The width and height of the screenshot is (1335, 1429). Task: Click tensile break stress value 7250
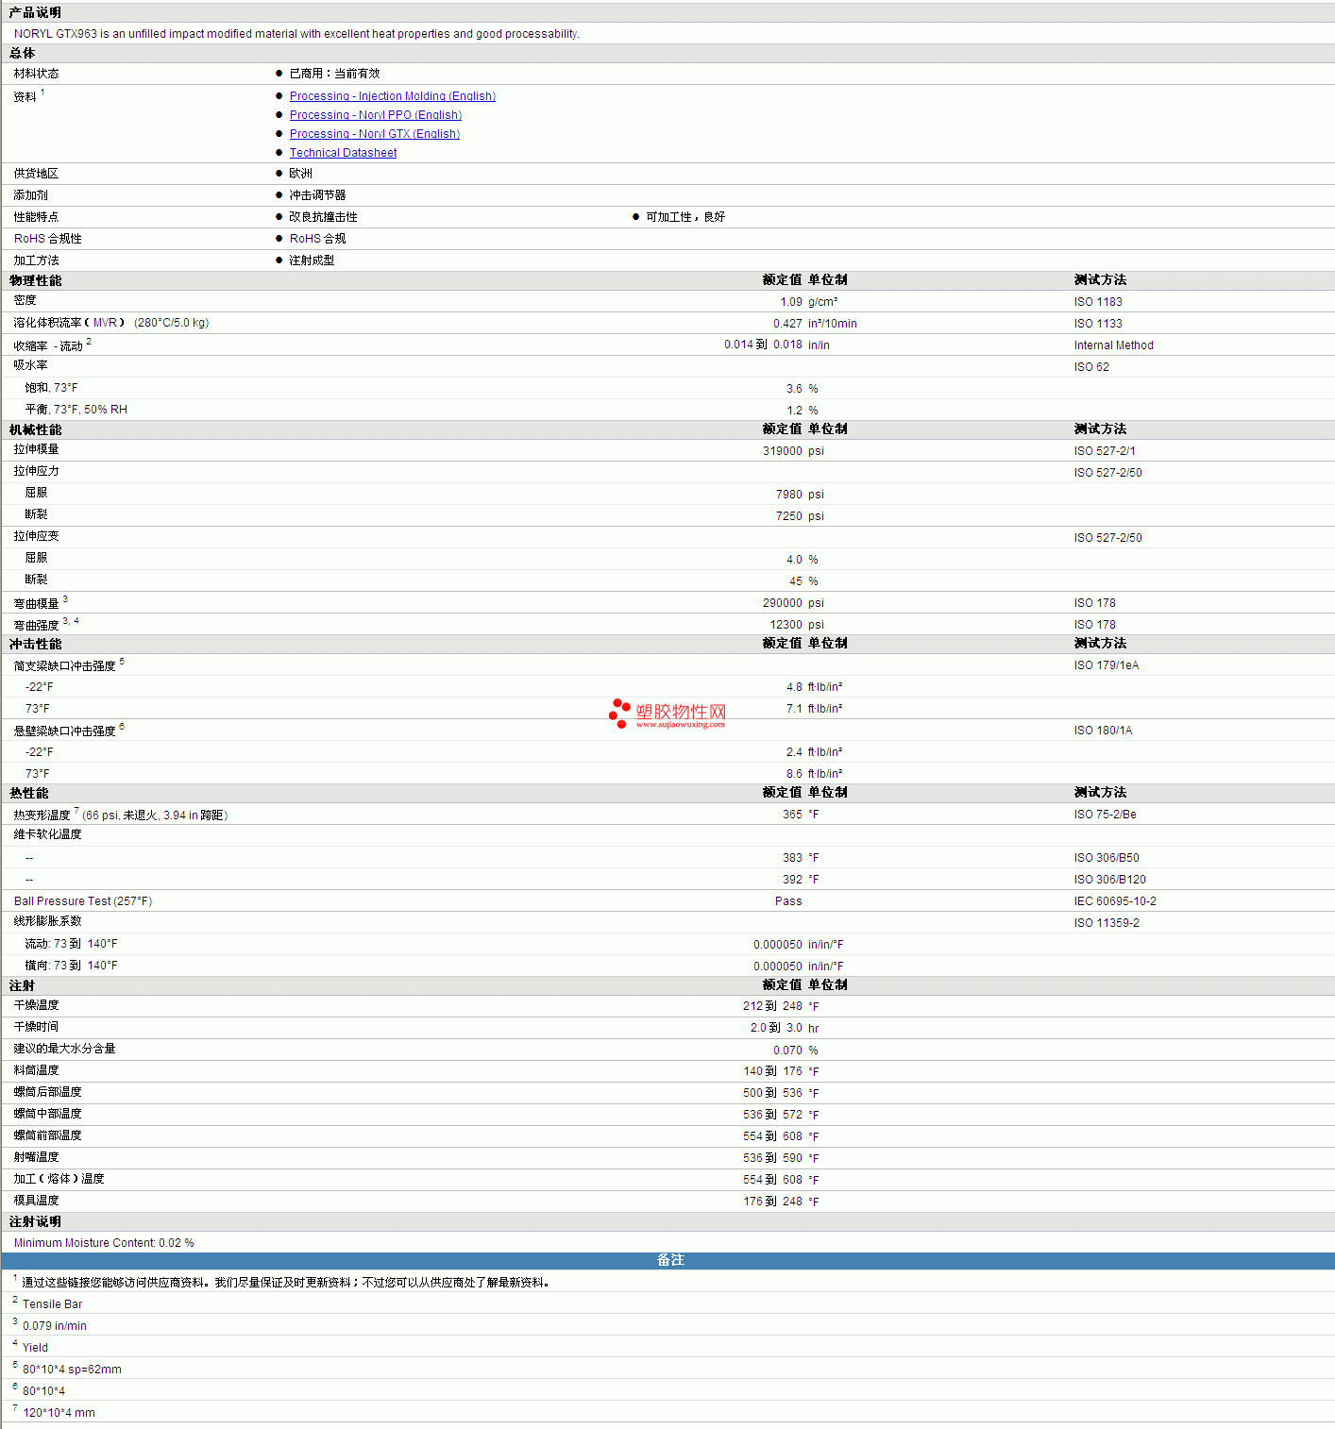click(789, 516)
